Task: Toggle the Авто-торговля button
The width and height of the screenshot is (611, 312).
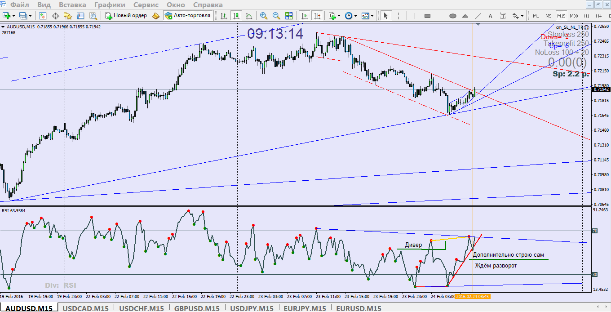Action: tap(188, 16)
